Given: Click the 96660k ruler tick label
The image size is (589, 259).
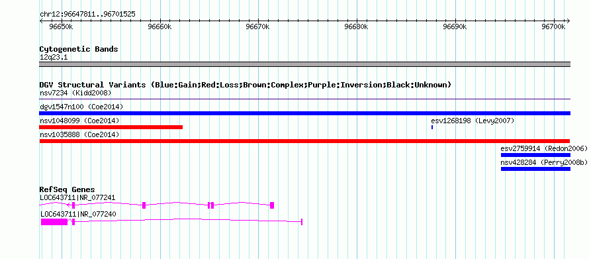Looking at the screenshot, I should (x=160, y=27).
